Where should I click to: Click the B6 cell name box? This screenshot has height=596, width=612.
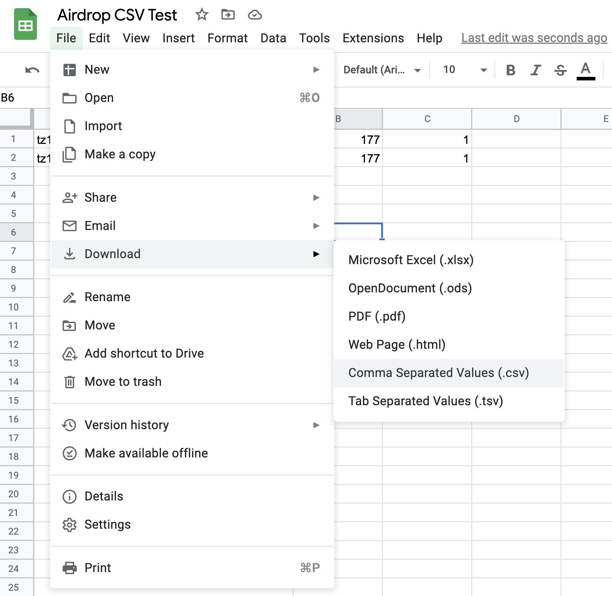14,98
